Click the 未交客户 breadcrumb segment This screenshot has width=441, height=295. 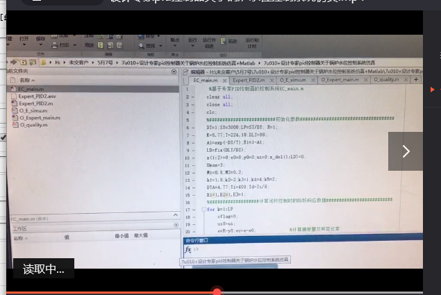[78, 62]
